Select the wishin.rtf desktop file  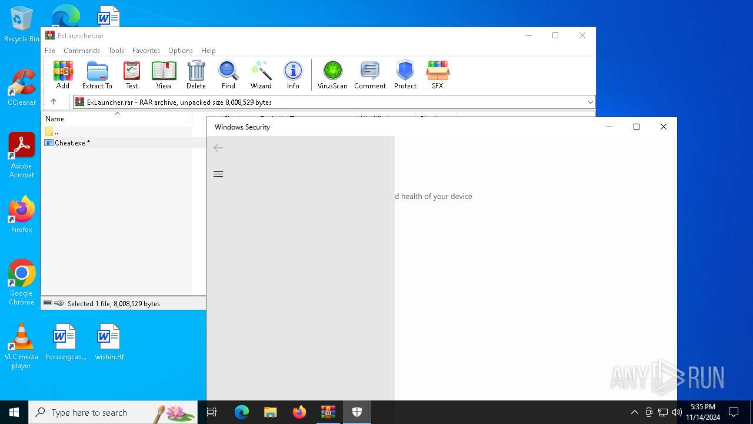coord(109,342)
